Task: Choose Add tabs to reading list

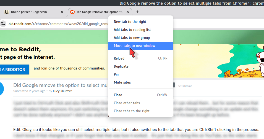Action: pos(132,30)
